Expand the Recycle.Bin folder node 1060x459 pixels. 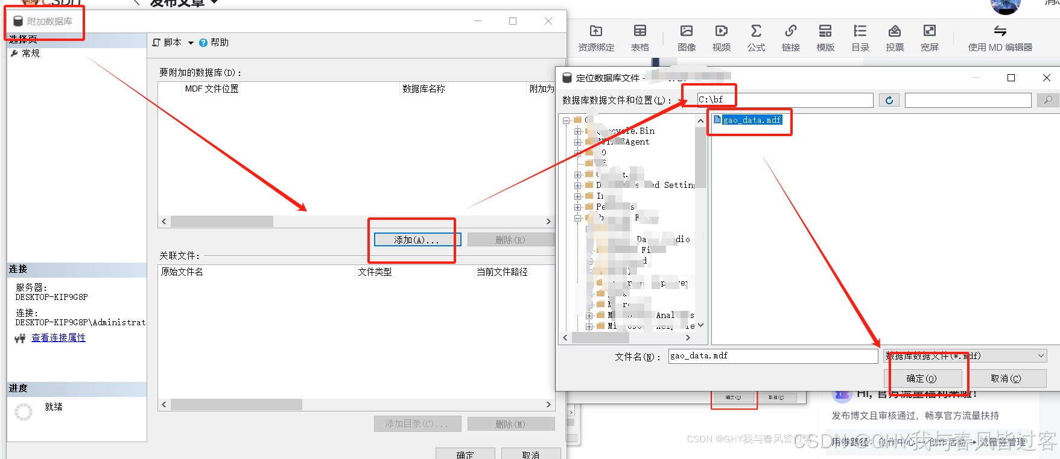tap(578, 131)
